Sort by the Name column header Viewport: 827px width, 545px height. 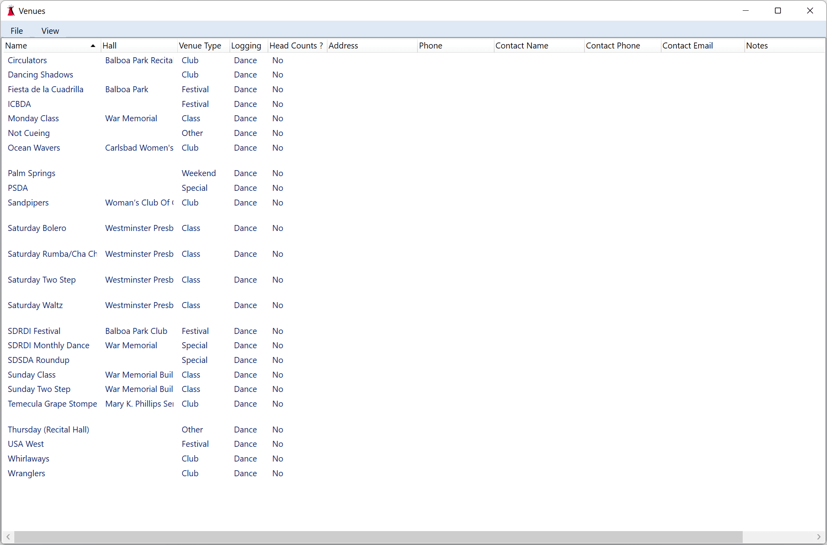point(51,46)
